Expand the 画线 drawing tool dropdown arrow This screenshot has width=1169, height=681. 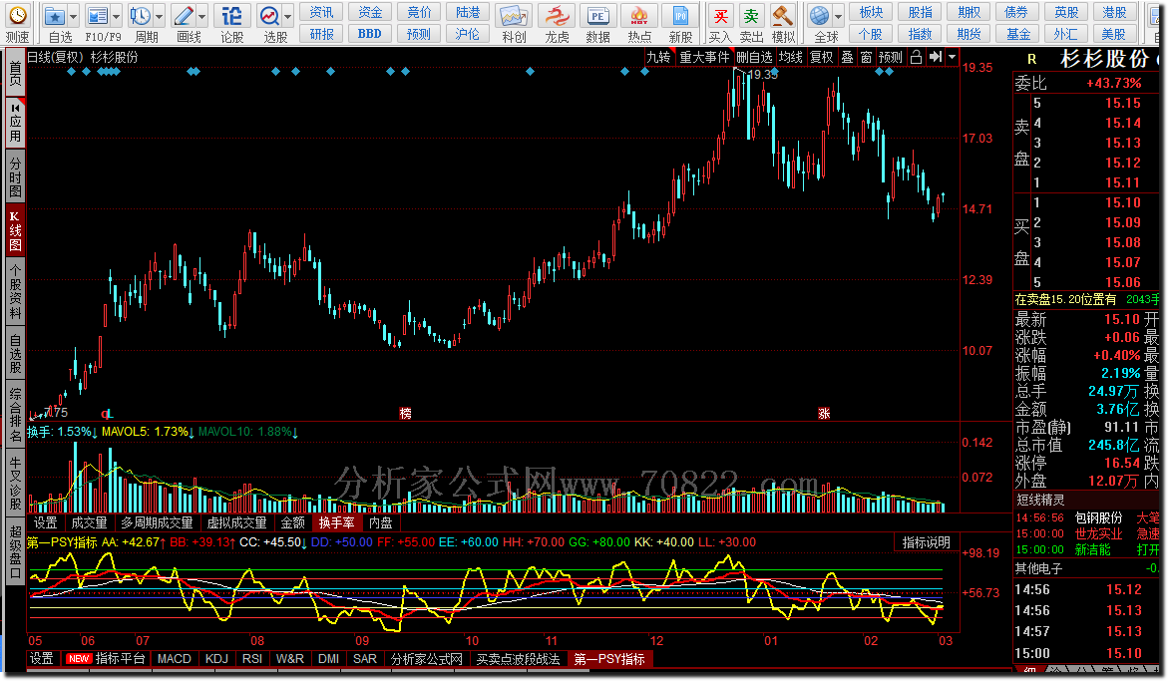[x=202, y=16]
